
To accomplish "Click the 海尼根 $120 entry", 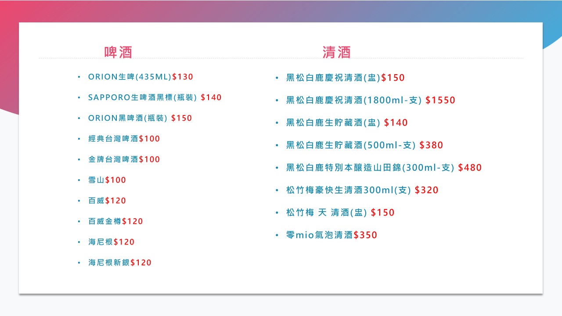I will tap(112, 242).
